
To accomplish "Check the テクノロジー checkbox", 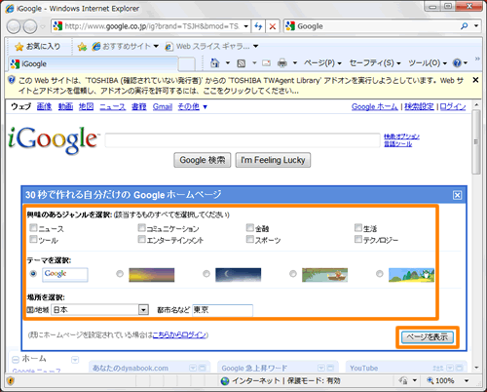I will (x=358, y=239).
